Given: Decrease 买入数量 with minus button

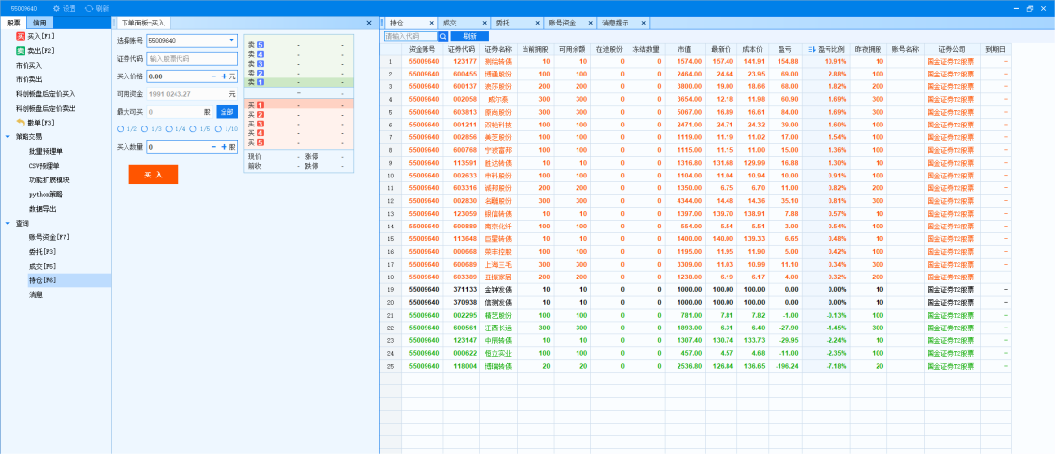Looking at the screenshot, I should [214, 147].
